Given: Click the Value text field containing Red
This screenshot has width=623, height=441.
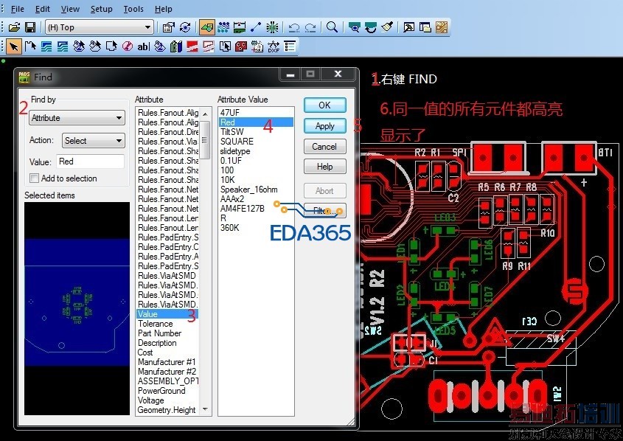Looking at the screenshot, I should (90, 162).
